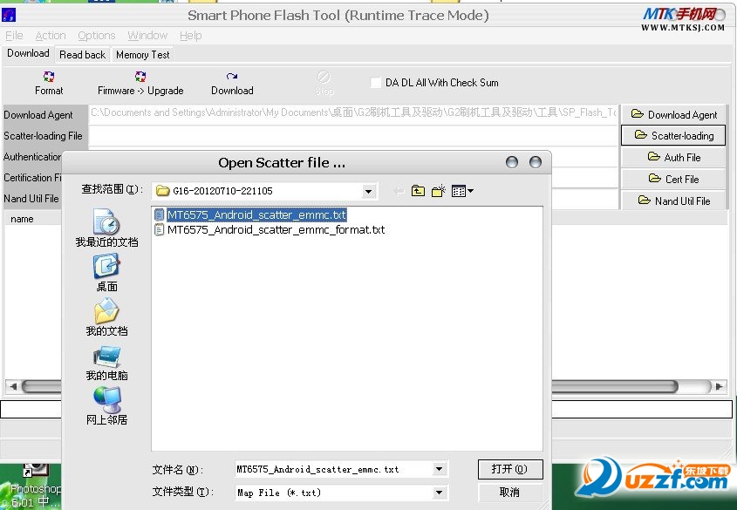Screen dimensions: 737x510
Task: Open My Computer shortcut (我的电脑)
Action: [106, 362]
